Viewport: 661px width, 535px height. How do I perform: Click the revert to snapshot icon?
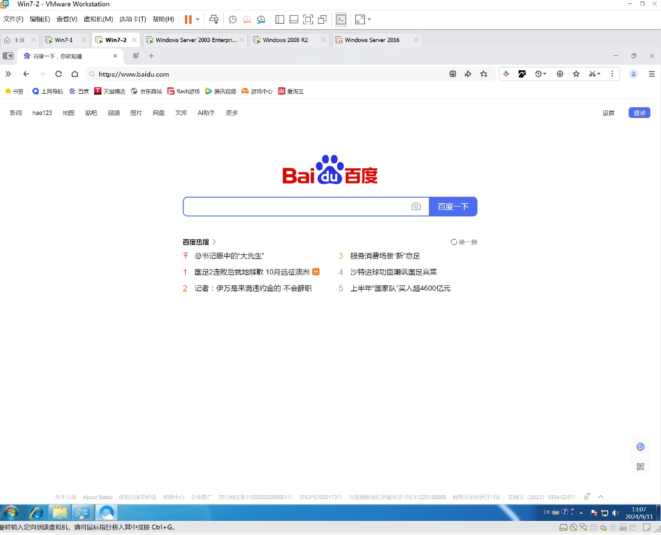pyautogui.click(x=247, y=19)
